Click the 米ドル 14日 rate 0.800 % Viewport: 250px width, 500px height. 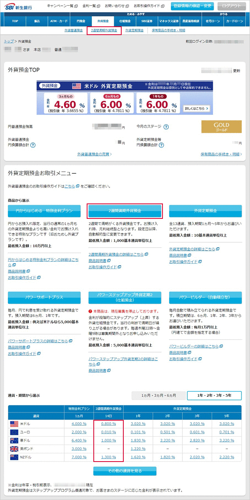(x=108, y=424)
